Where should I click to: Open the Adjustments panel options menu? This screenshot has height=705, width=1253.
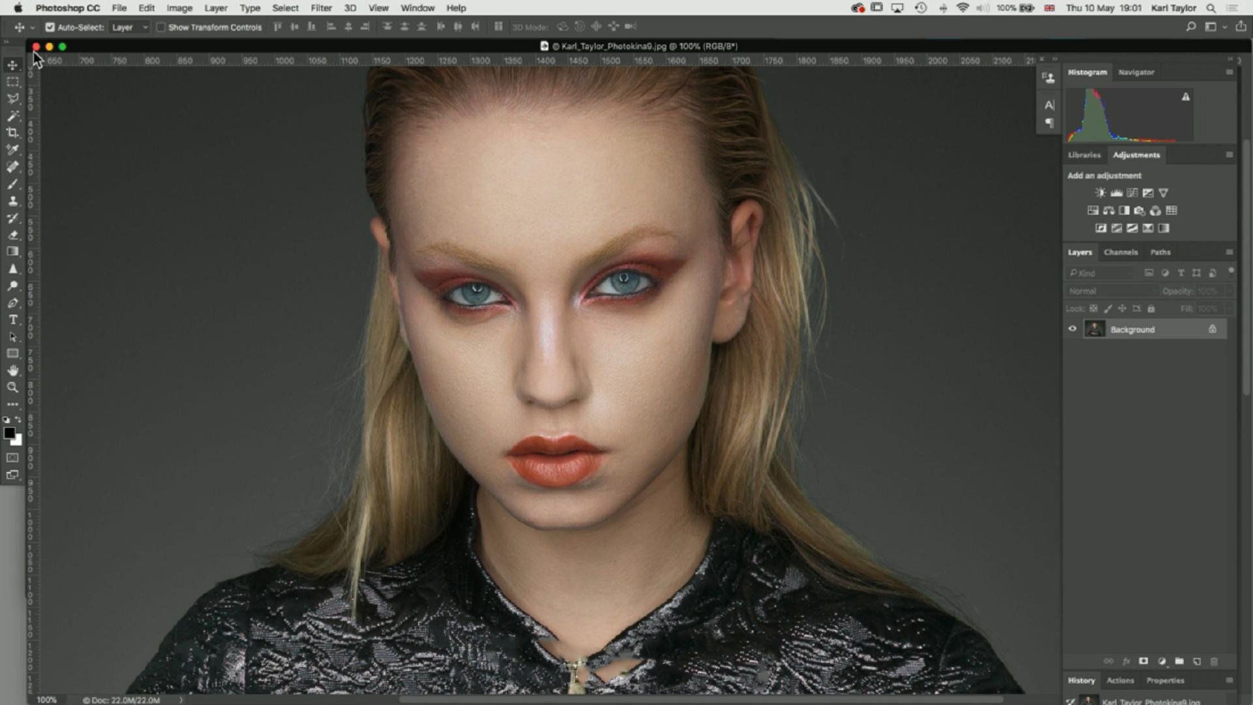(x=1230, y=155)
